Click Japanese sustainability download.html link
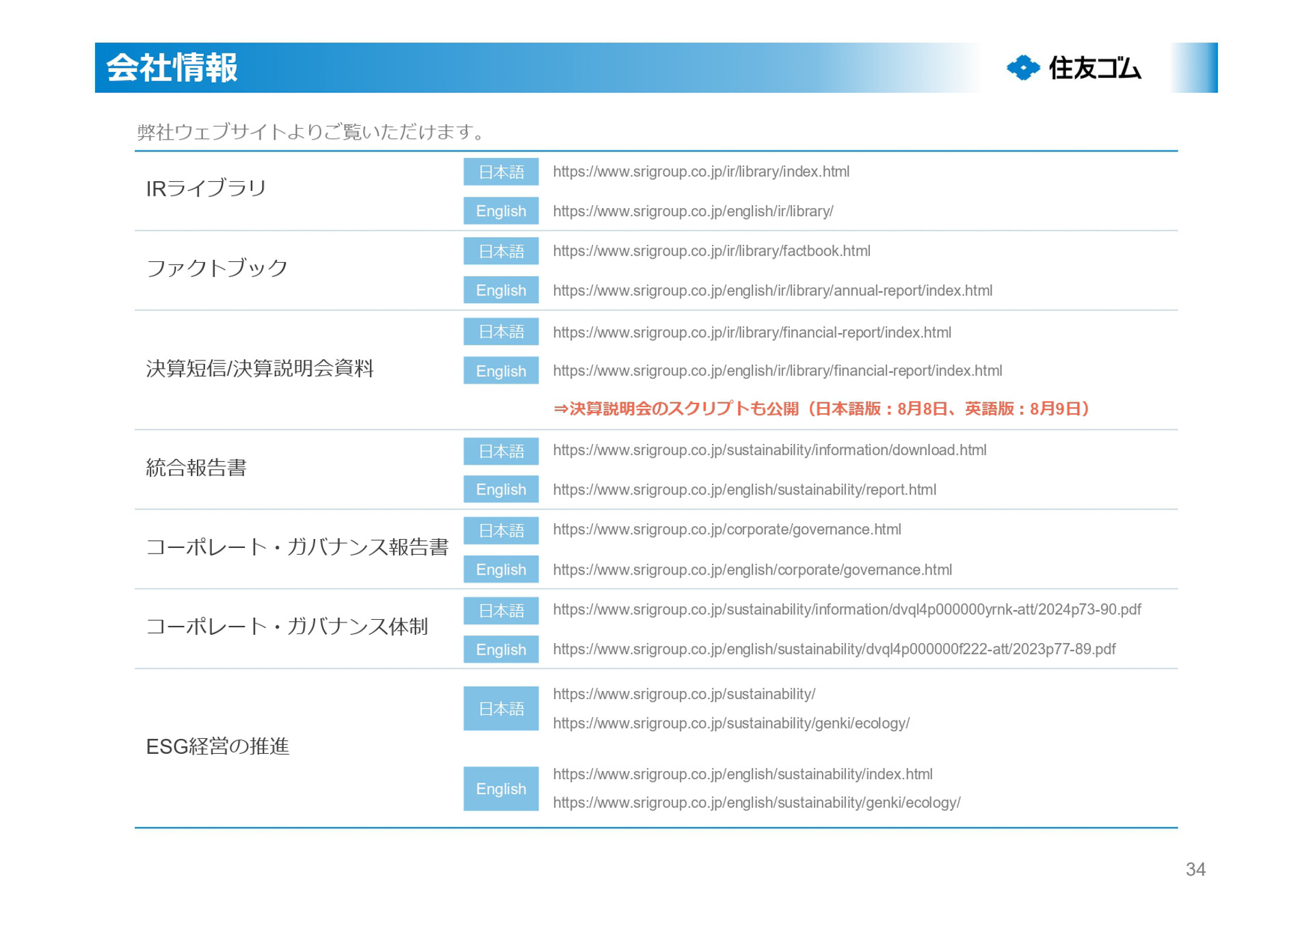Image resolution: width=1313 pixels, height=929 pixels. (x=769, y=450)
